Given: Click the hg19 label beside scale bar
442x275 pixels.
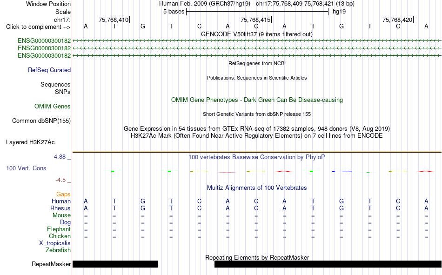Looking at the screenshot, I should 339,12.
